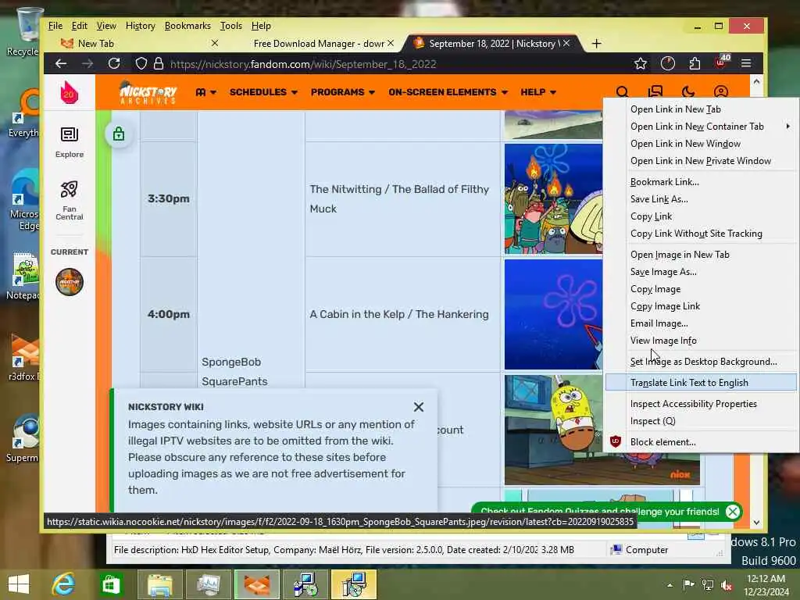Open the Bookmarks menu
Image resolution: width=800 pixels, height=600 pixels.
pos(187,26)
